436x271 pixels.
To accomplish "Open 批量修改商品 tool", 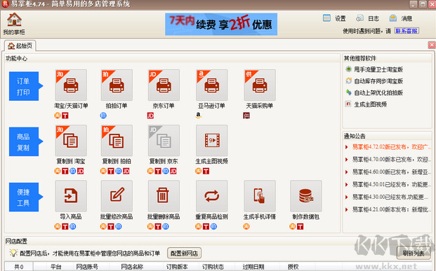I will [x=117, y=196].
